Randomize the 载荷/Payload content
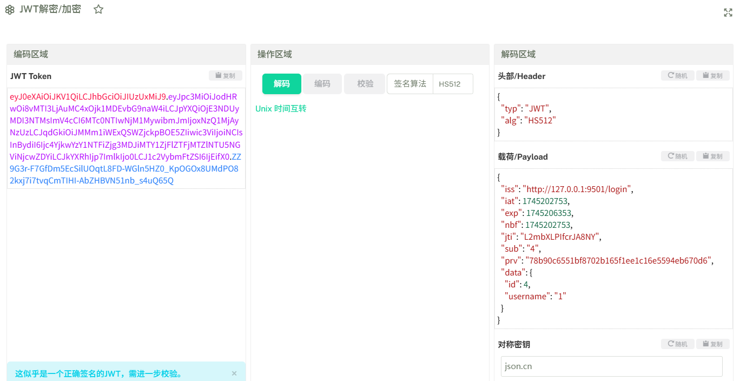The width and height of the screenshot is (740, 381). (677, 156)
